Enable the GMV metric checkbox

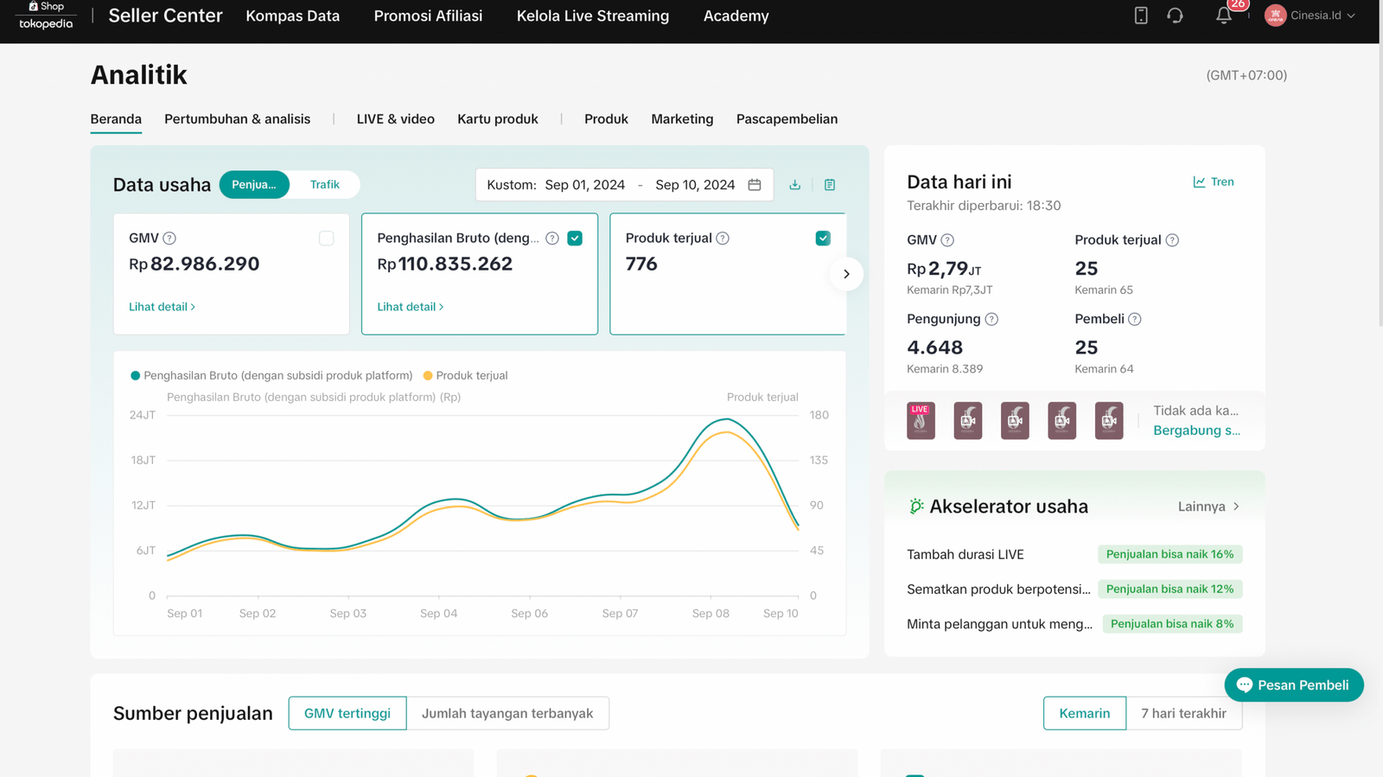coord(326,239)
